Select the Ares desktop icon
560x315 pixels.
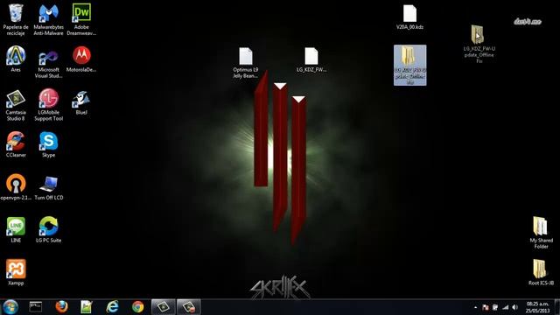pos(16,59)
